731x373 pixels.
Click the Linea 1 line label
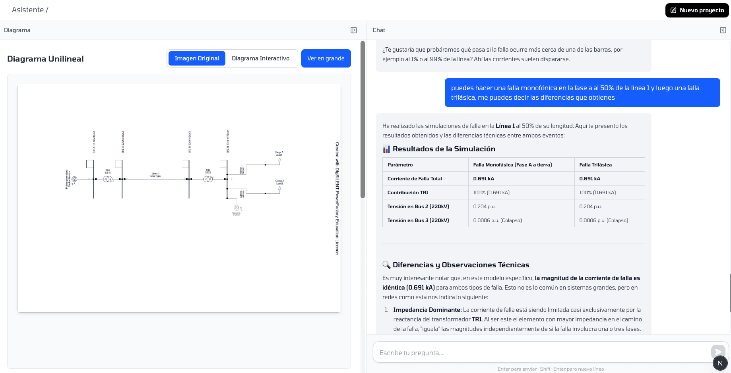pyautogui.click(x=155, y=175)
